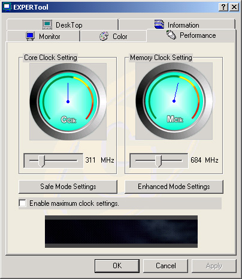Click the Performance tab icon

coord(171,35)
